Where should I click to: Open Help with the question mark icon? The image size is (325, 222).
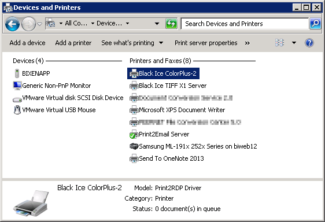point(309,43)
